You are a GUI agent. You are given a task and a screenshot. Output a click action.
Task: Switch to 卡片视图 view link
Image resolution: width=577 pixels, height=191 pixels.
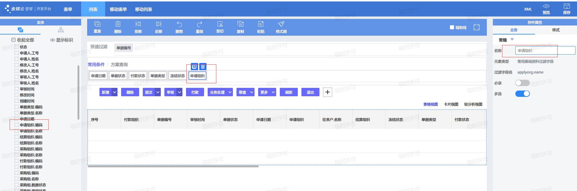click(451, 104)
